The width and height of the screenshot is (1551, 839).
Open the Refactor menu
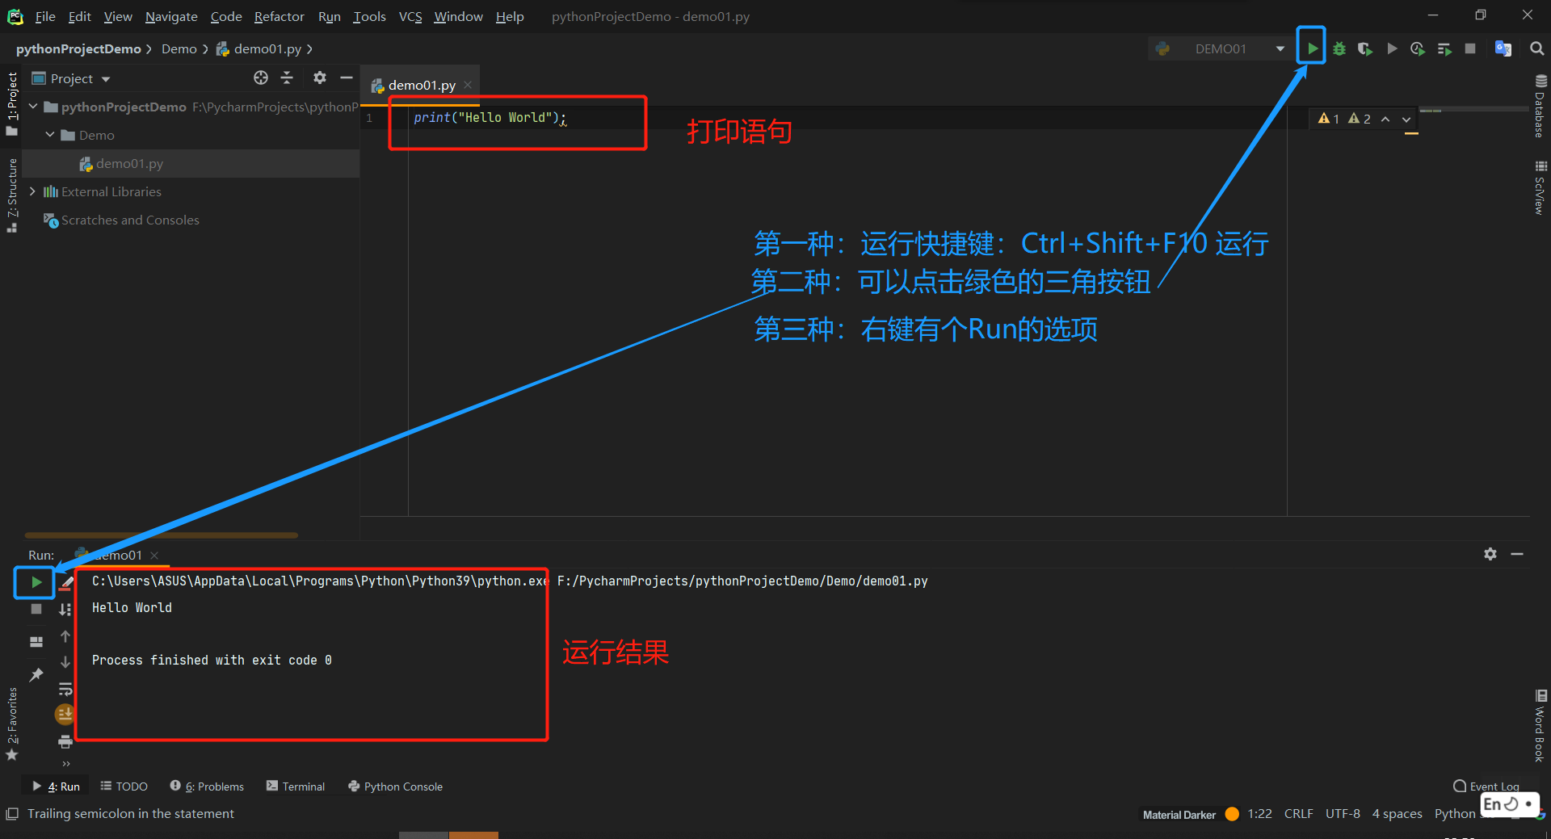279,17
